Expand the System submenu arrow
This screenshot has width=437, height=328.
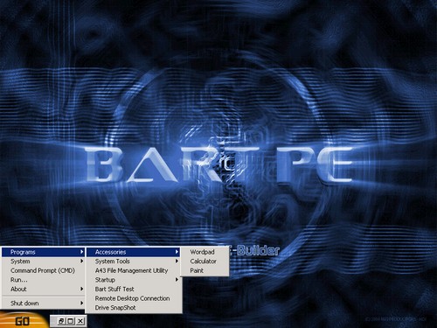82,262
